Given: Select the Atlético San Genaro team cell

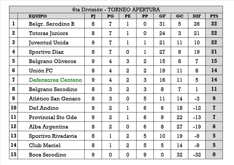Looking at the screenshot, I should [x=54, y=99].
